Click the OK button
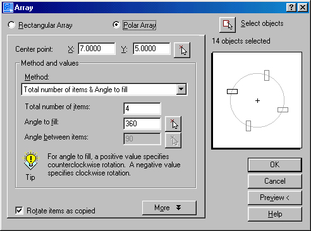311x231 pixels. point(275,165)
